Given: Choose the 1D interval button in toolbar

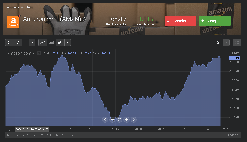Looking at the screenshot, I should click(x=17, y=42).
